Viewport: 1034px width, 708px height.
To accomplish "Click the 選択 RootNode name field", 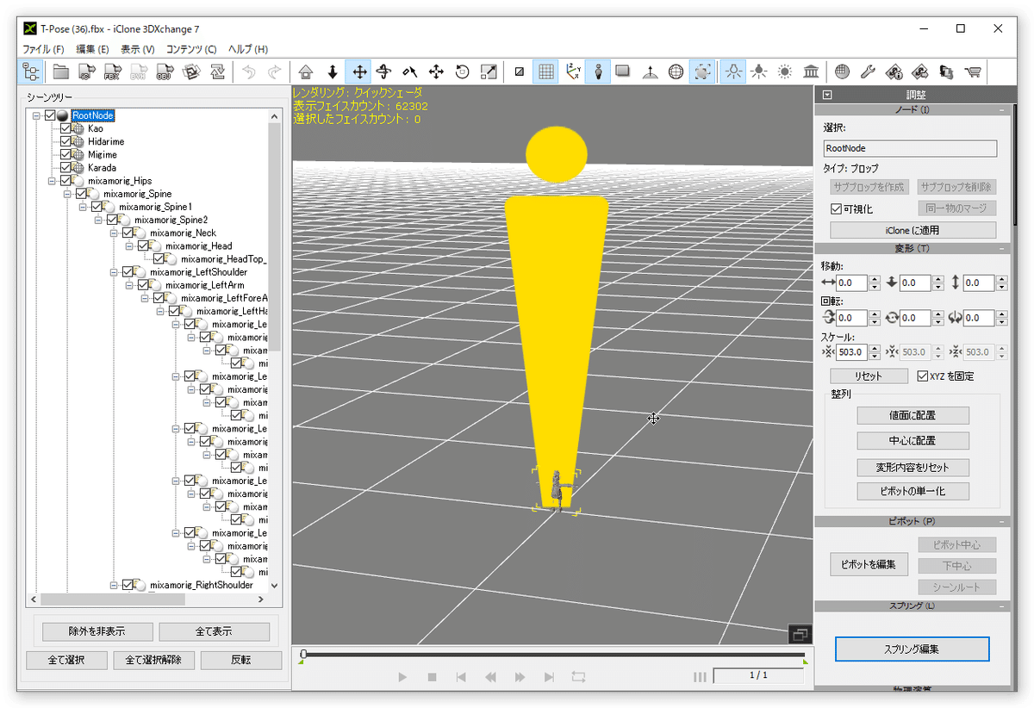I will click(910, 148).
